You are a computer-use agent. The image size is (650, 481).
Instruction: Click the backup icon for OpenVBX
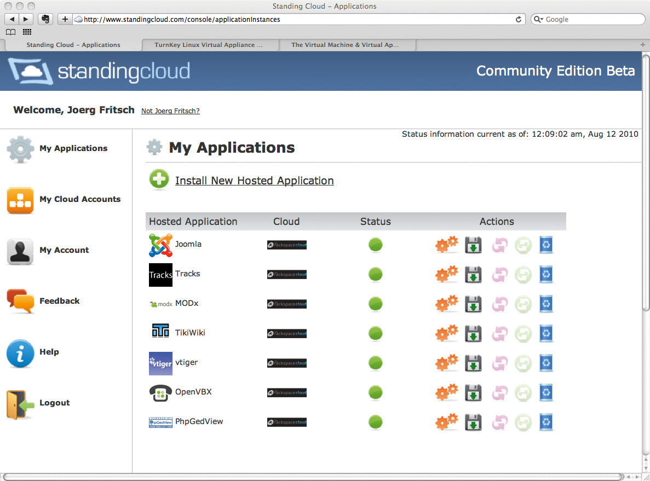[473, 392]
